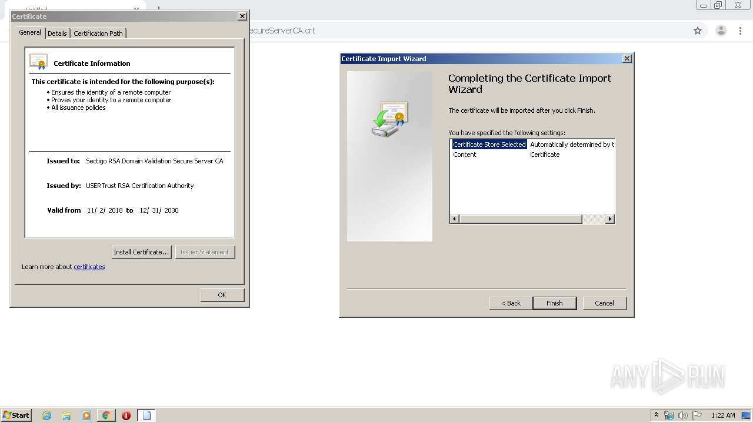Click the settings list right scroll arrow
This screenshot has height=423, width=753.
point(609,219)
